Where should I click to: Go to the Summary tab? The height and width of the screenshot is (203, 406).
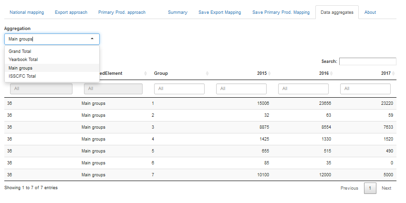(x=177, y=12)
